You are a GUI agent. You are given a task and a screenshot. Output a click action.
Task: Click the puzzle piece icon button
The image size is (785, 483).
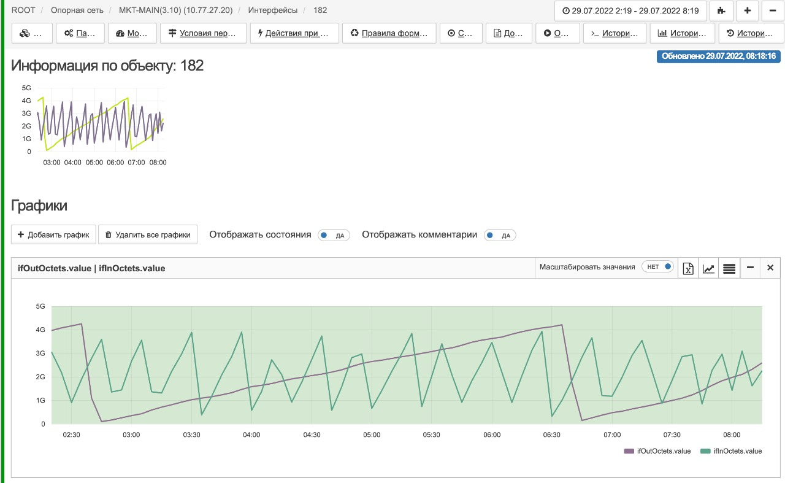(x=721, y=10)
